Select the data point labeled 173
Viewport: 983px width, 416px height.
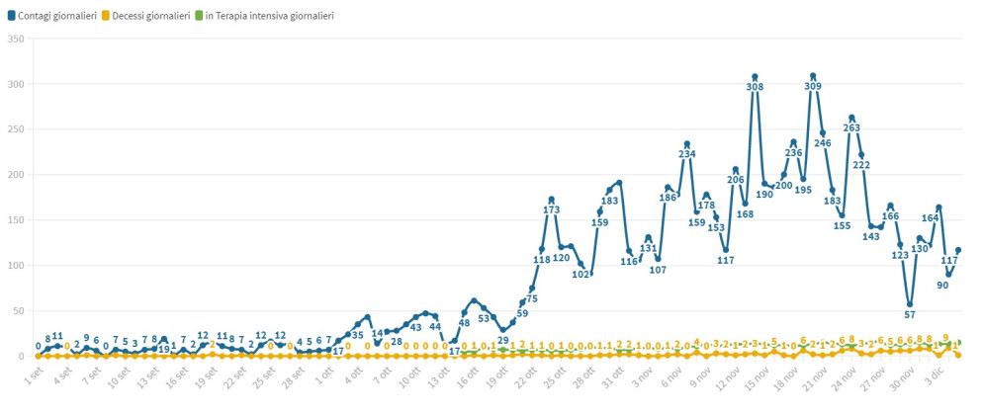[552, 200]
